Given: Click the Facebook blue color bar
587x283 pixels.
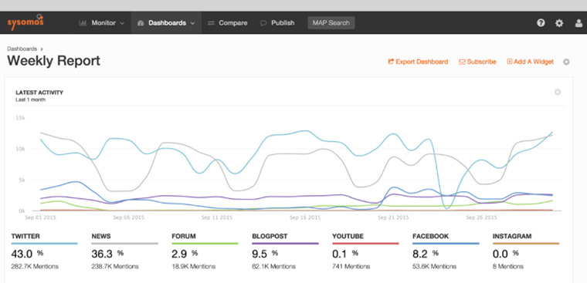Looking at the screenshot, I should click(446, 244).
